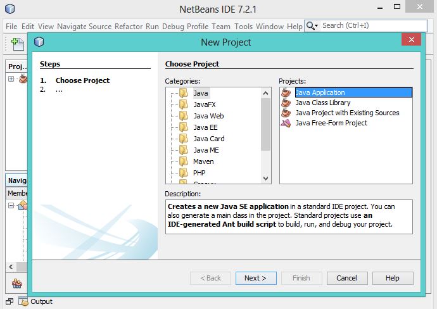Click the Java category folder icon
The width and height of the screenshot is (437, 309).
point(184,93)
